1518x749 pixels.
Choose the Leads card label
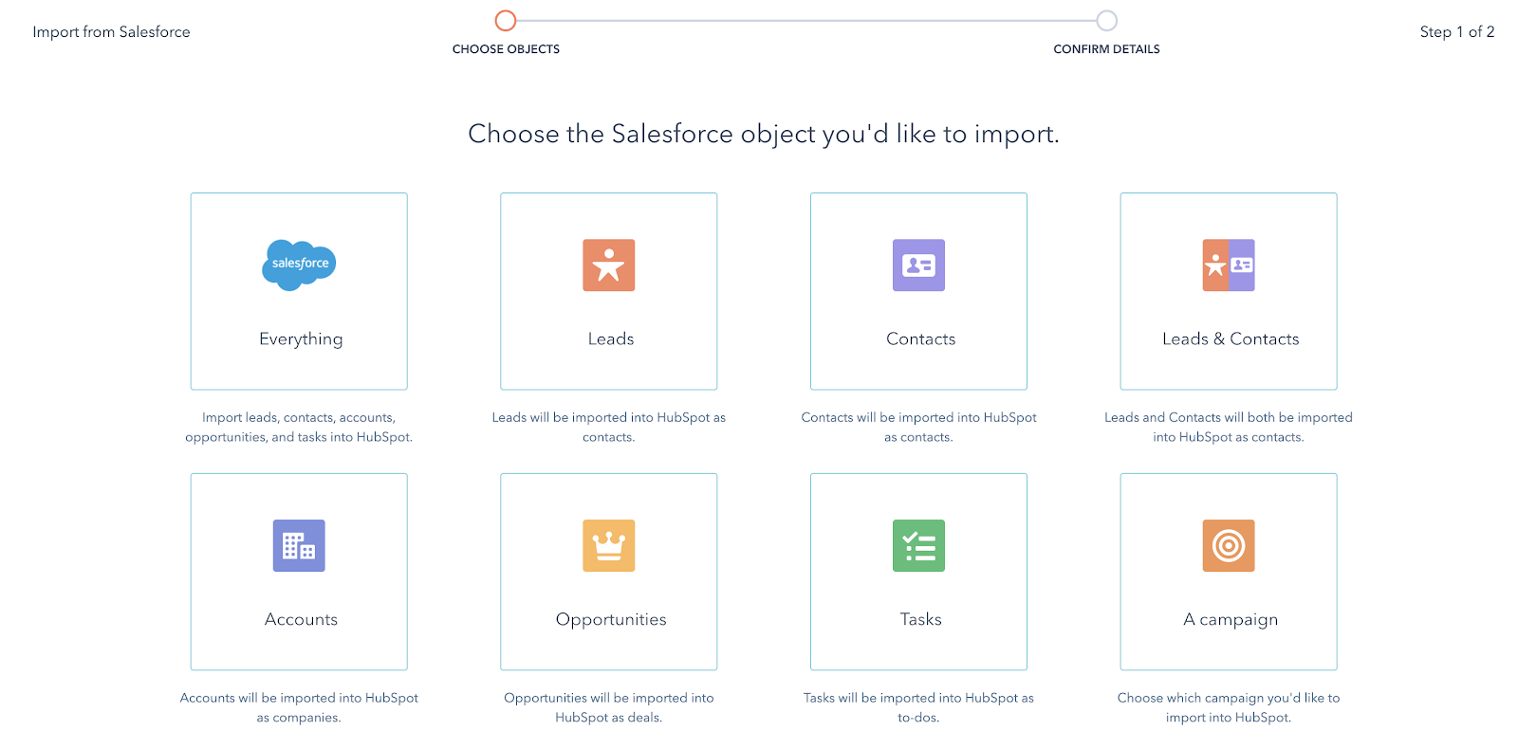click(x=610, y=339)
